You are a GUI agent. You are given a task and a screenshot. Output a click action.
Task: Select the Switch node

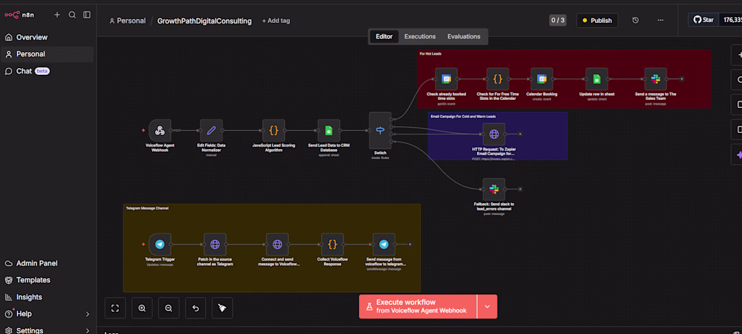pos(380,131)
